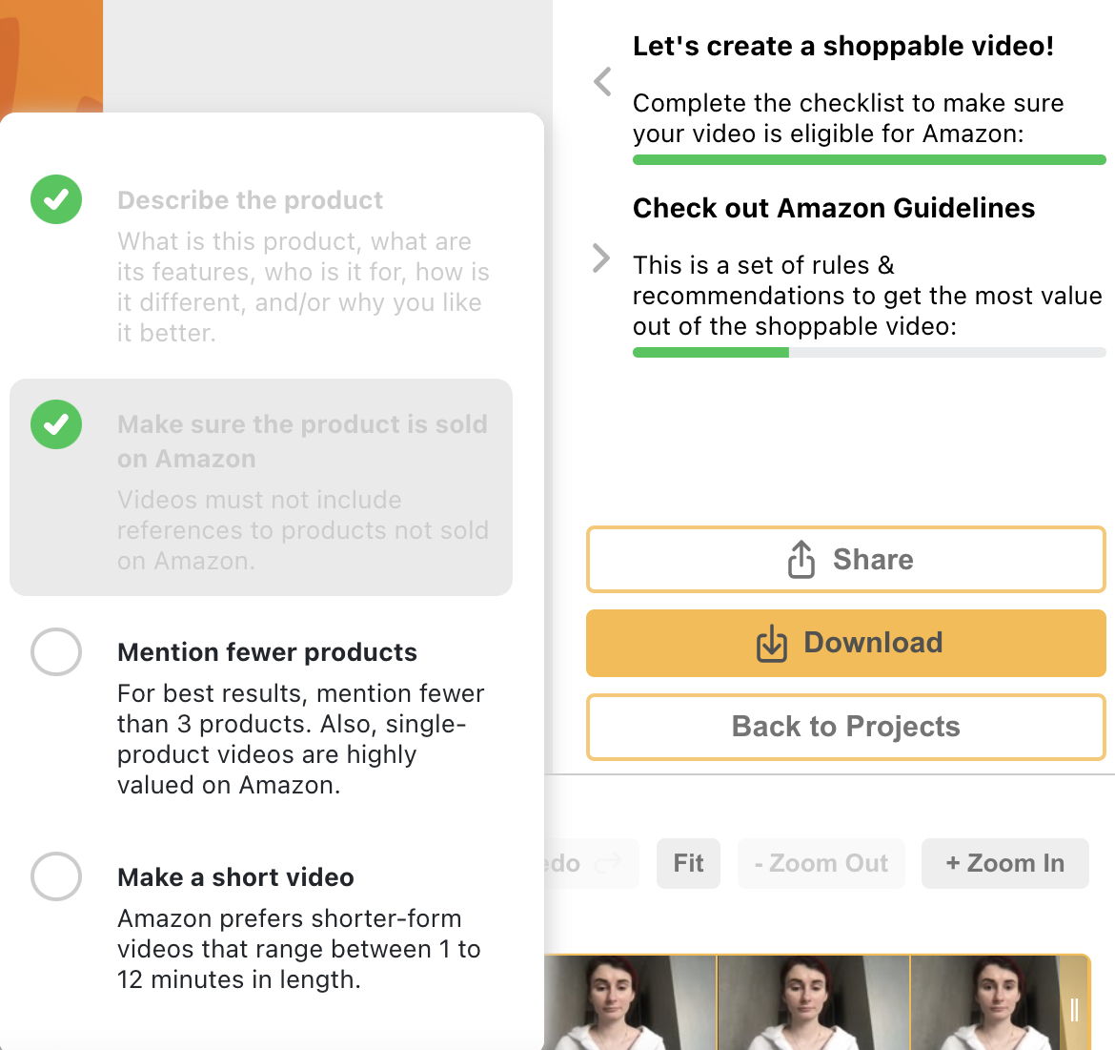The height and width of the screenshot is (1050, 1115).
Task: Select the middle video thumbnail in timeline
Action: 814,1003
